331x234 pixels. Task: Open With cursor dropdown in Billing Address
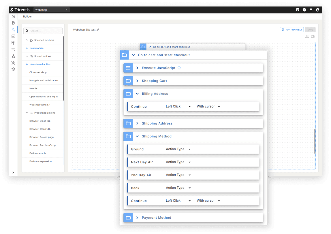tap(208, 107)
